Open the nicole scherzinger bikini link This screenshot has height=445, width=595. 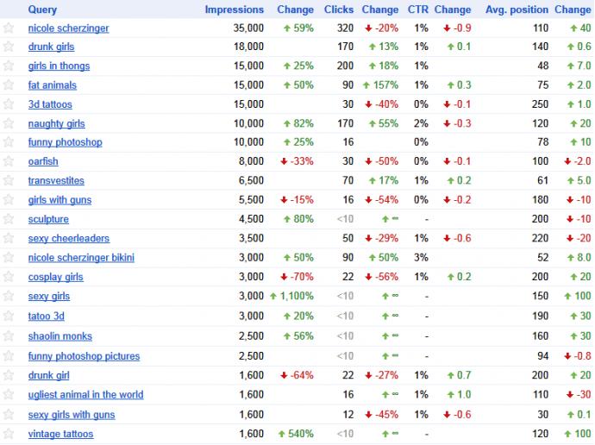(81, 258)
